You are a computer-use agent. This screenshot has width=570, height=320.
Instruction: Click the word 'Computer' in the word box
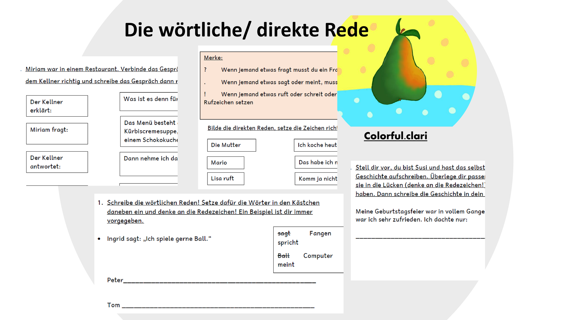(318, 256)
